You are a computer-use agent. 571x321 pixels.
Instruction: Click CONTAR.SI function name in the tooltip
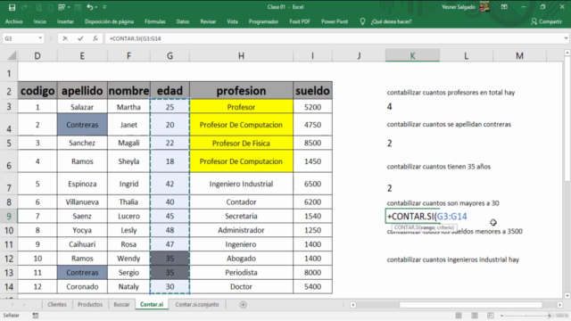pyautogui.click(x=407, y=227)
